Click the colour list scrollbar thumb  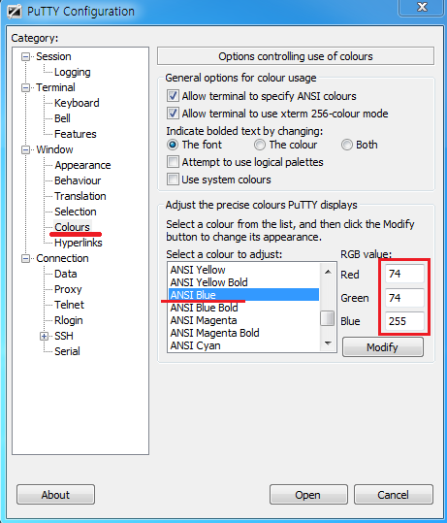pos(328,318)
